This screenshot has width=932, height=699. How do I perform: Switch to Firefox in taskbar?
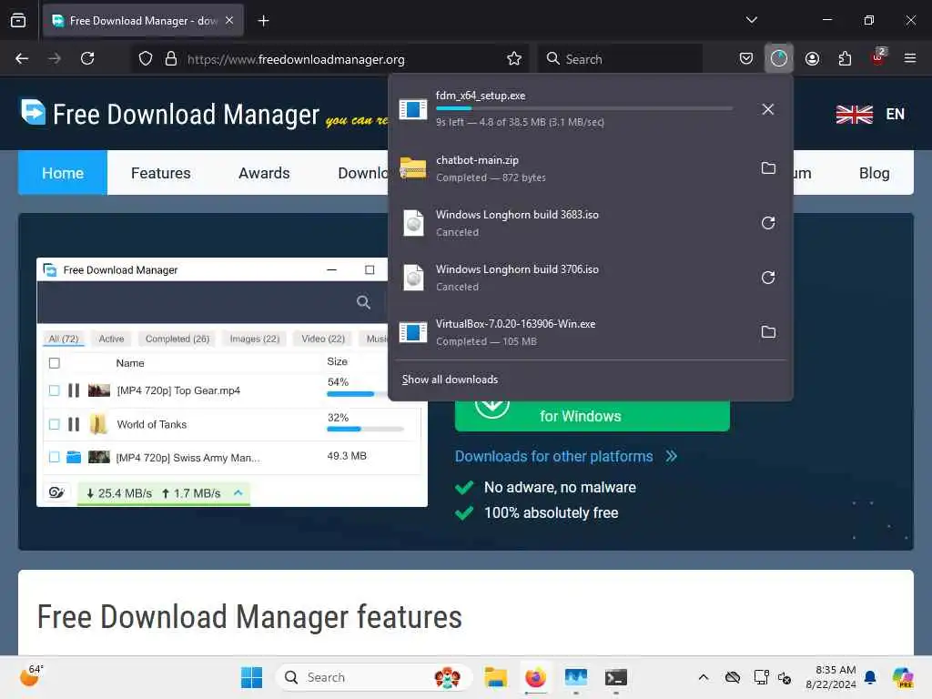(535, 677)
